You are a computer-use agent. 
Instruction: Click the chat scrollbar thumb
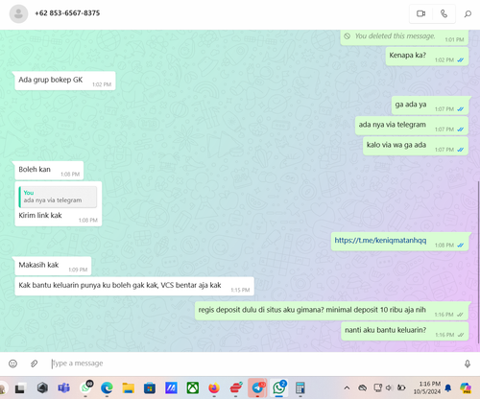pyautogui.click(x=478, y=262)
